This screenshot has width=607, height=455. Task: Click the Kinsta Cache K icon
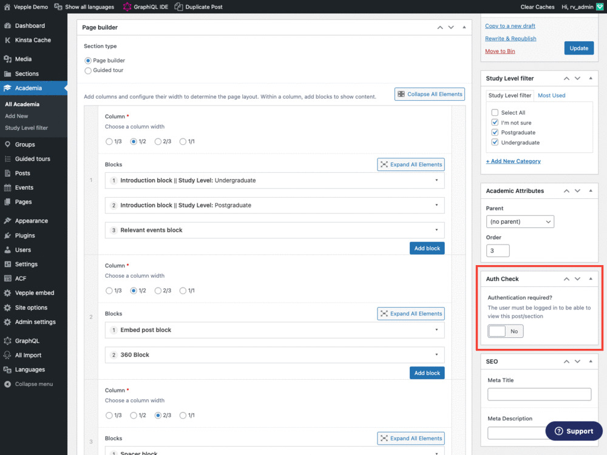coord(7,40)
